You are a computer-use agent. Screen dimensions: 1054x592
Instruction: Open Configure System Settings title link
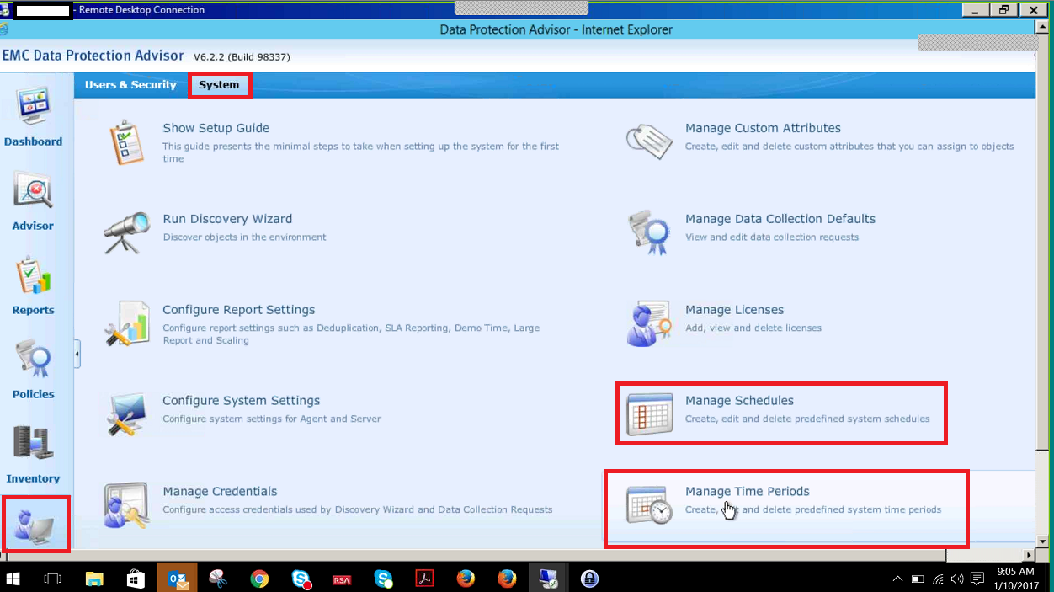tap(242, 401)
